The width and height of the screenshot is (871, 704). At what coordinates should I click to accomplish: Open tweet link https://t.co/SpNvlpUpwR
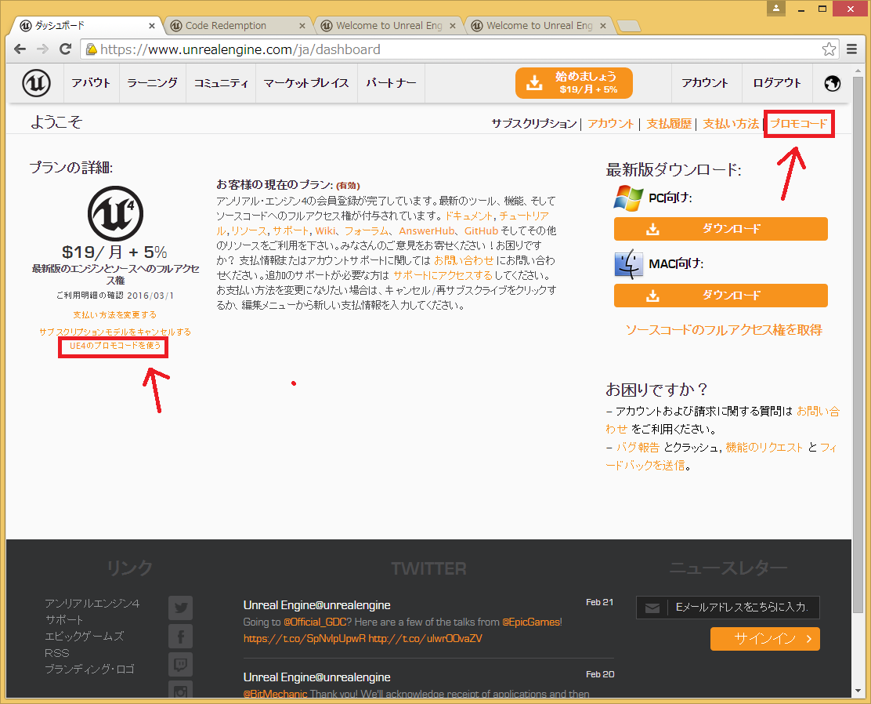click(x=305, y=639)
